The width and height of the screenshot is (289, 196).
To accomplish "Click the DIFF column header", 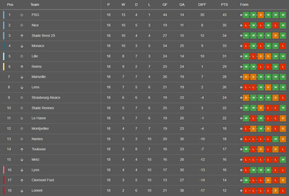I will [x=202, y=5].
